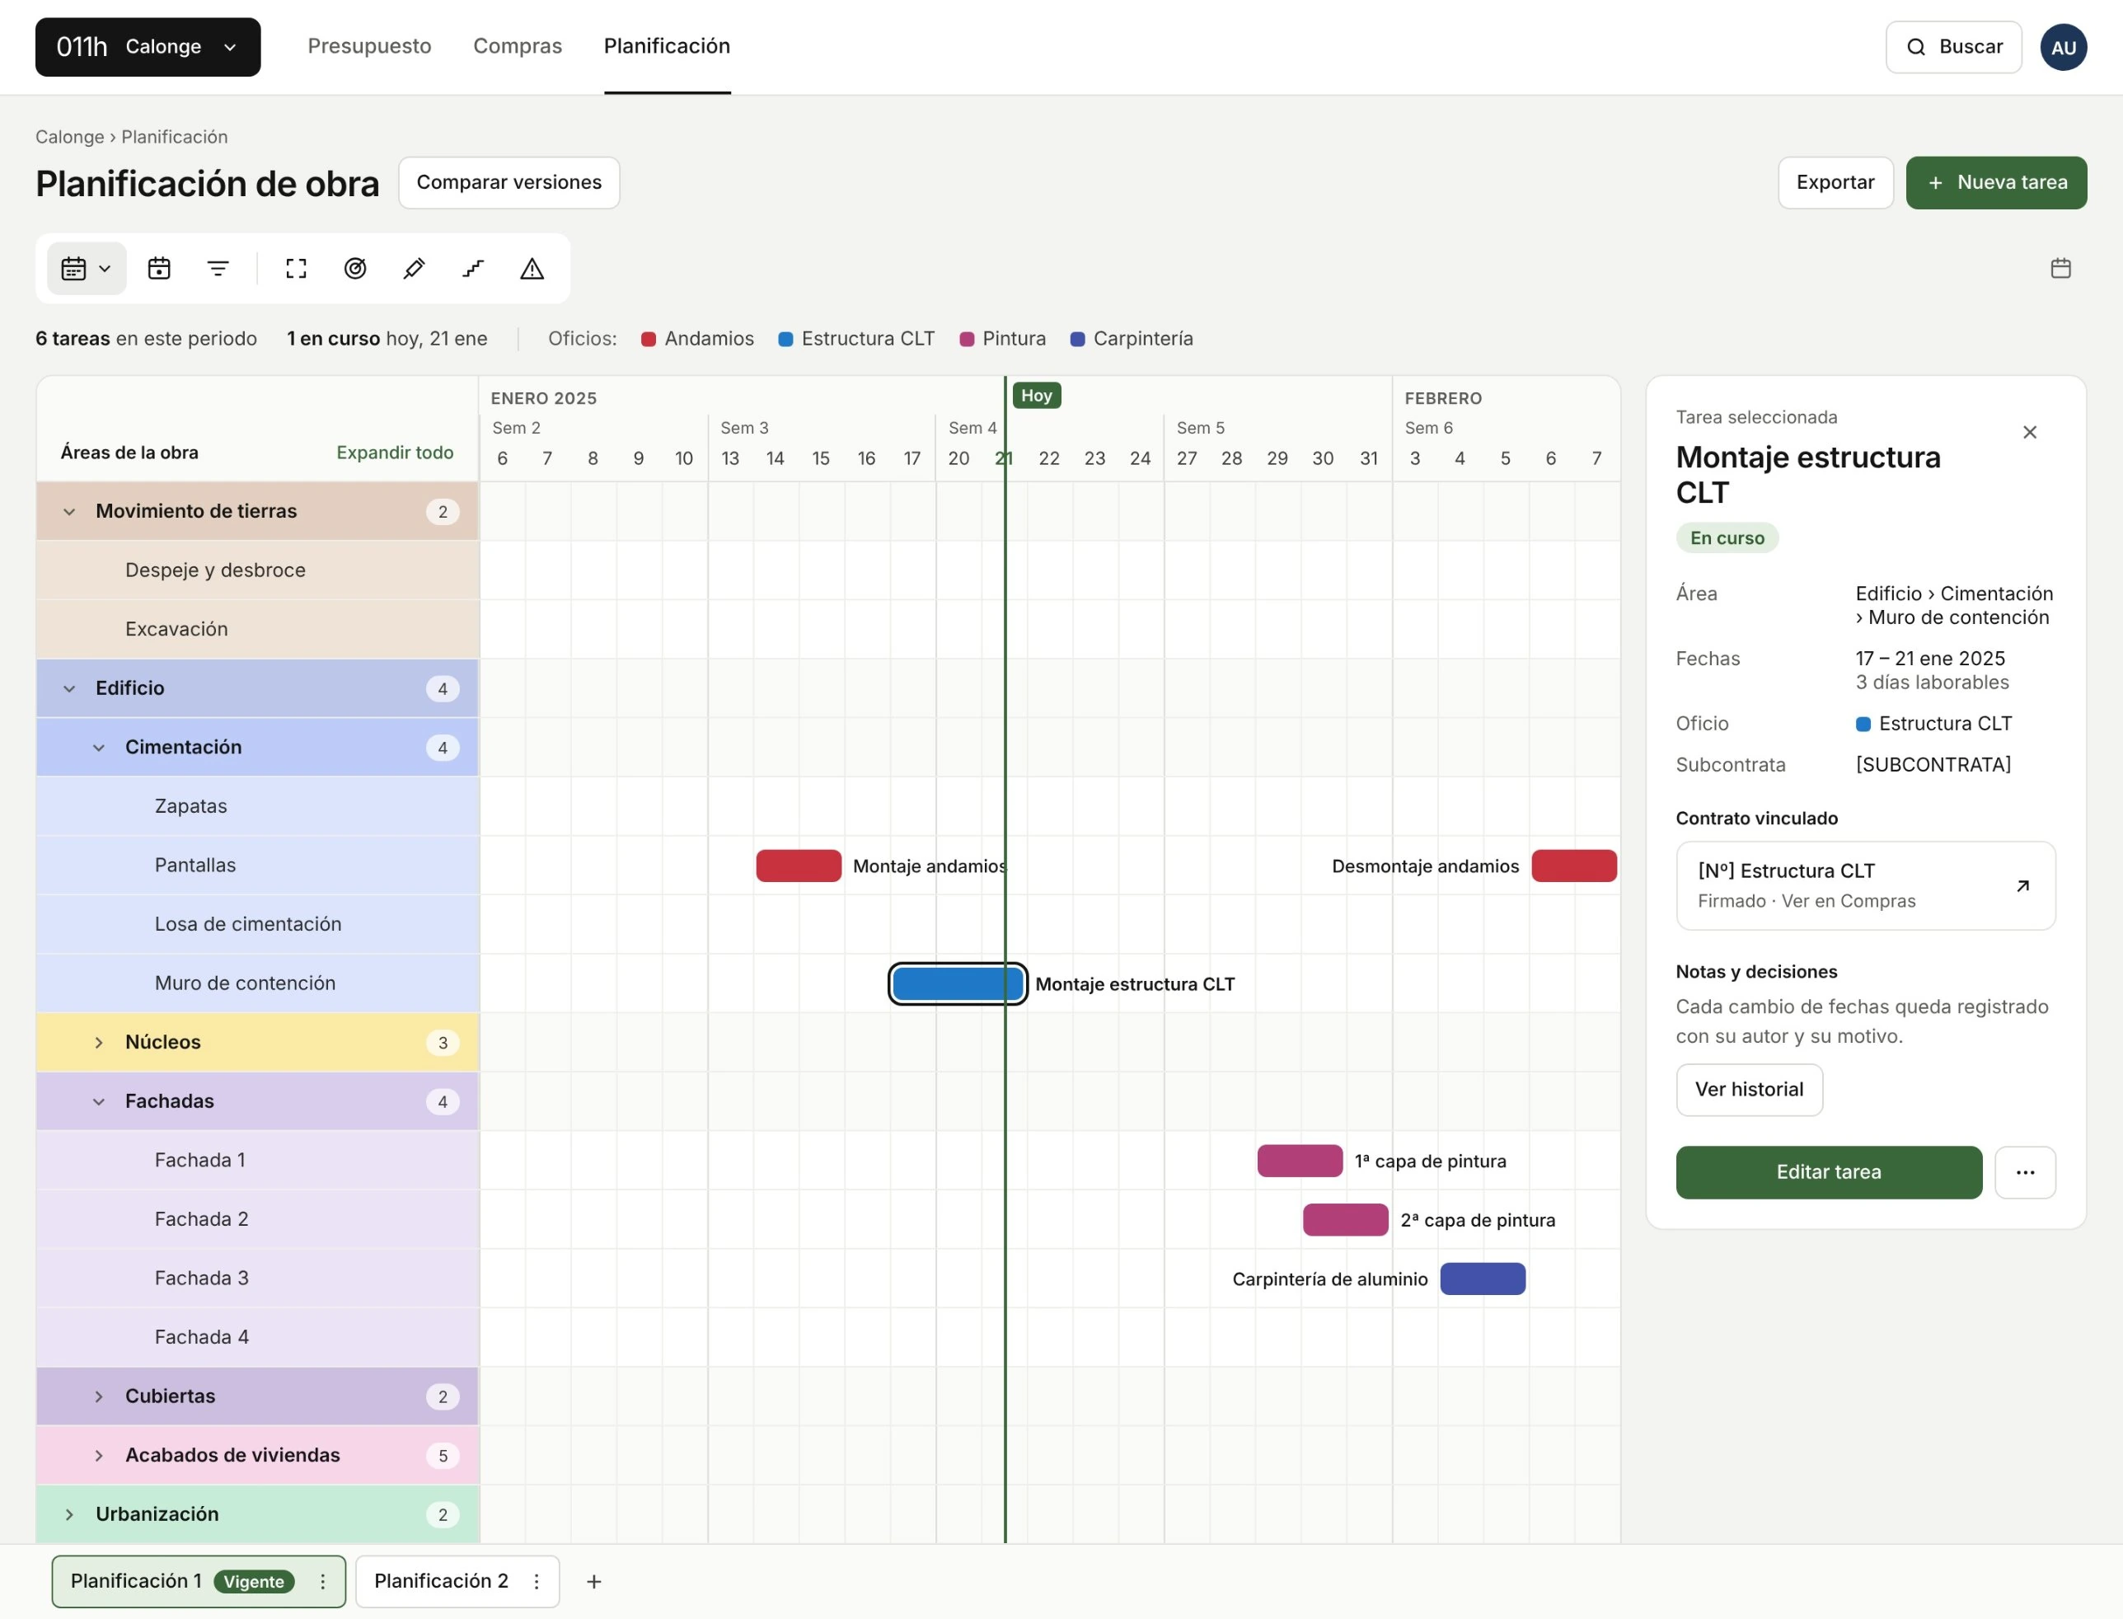This screenshot has width=2123, height=1619.
Task: Collapse Movimiento de tierras group
Action: 69,512
